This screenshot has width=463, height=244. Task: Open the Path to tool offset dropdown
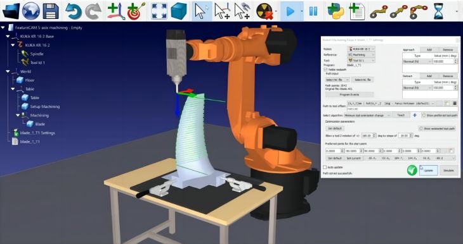[391, 104]
